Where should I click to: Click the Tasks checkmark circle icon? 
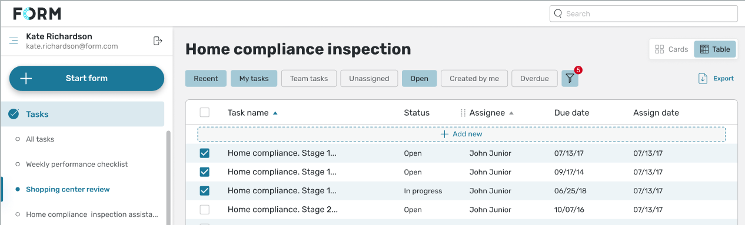pyautogui.click(x=14, y=114)
